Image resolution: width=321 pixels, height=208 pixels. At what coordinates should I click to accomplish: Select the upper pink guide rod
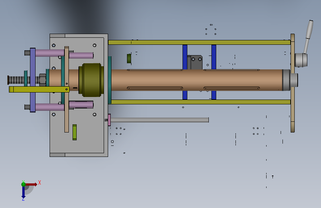(50, 53)
